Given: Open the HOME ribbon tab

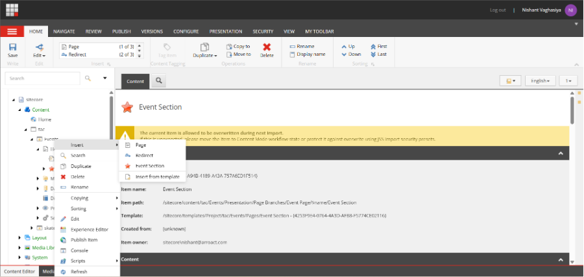Looking at the screenshot, I should point(36,32).
